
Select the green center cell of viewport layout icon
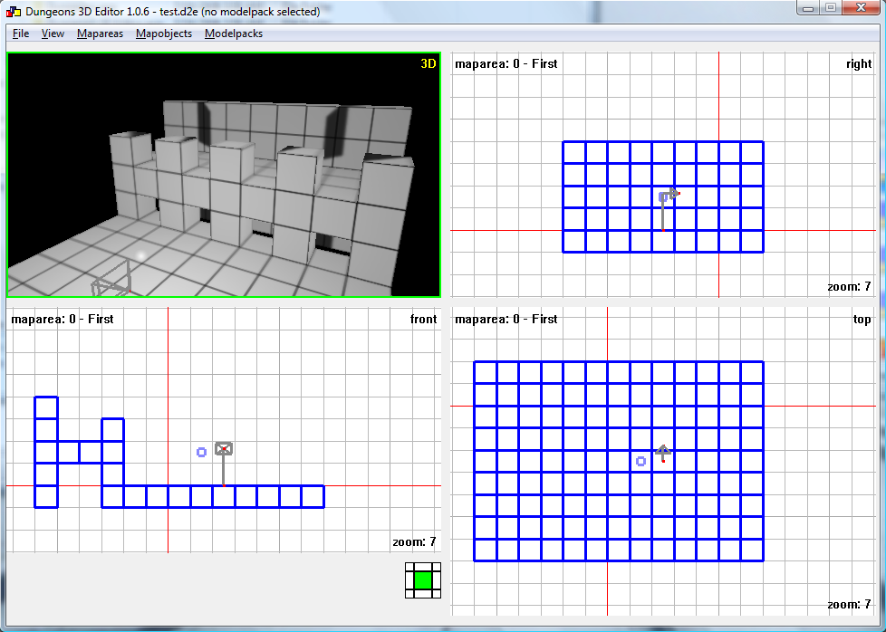(423, 580)
